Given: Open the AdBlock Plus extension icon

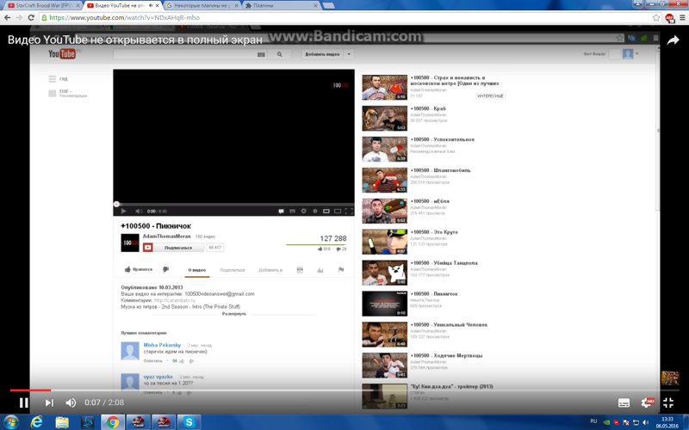Looking at the screenshot, I should [x=670, y=18].
